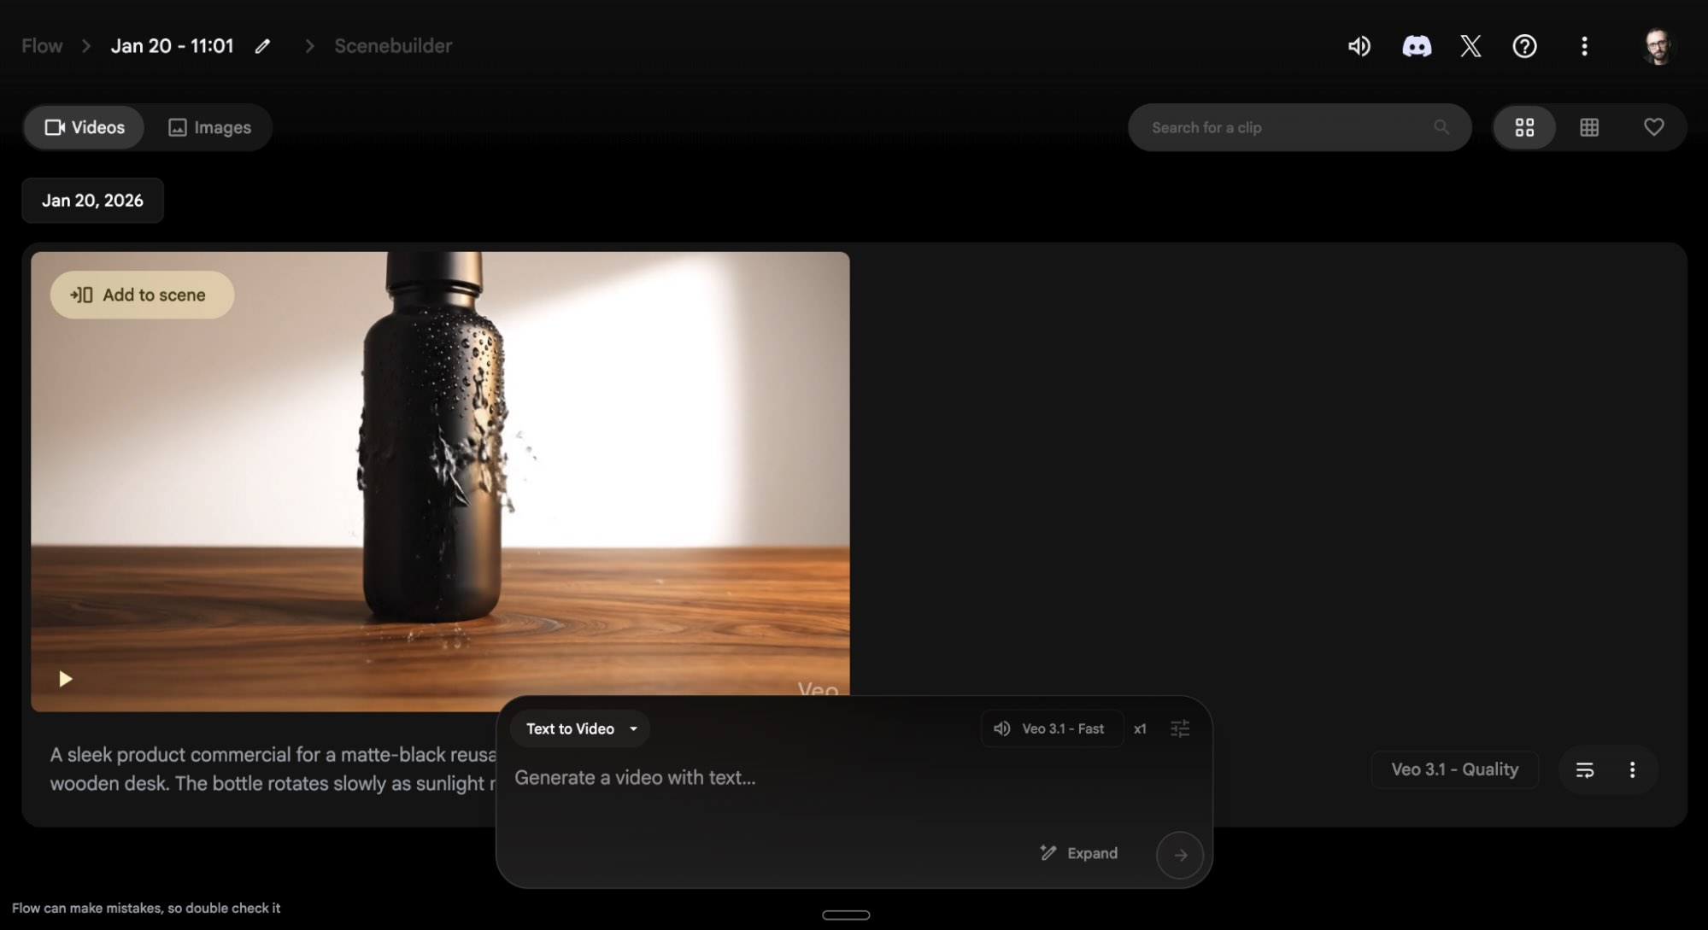Select the Videos tab
Viewport: 1708px width, 930px height.
coord(85,127)
